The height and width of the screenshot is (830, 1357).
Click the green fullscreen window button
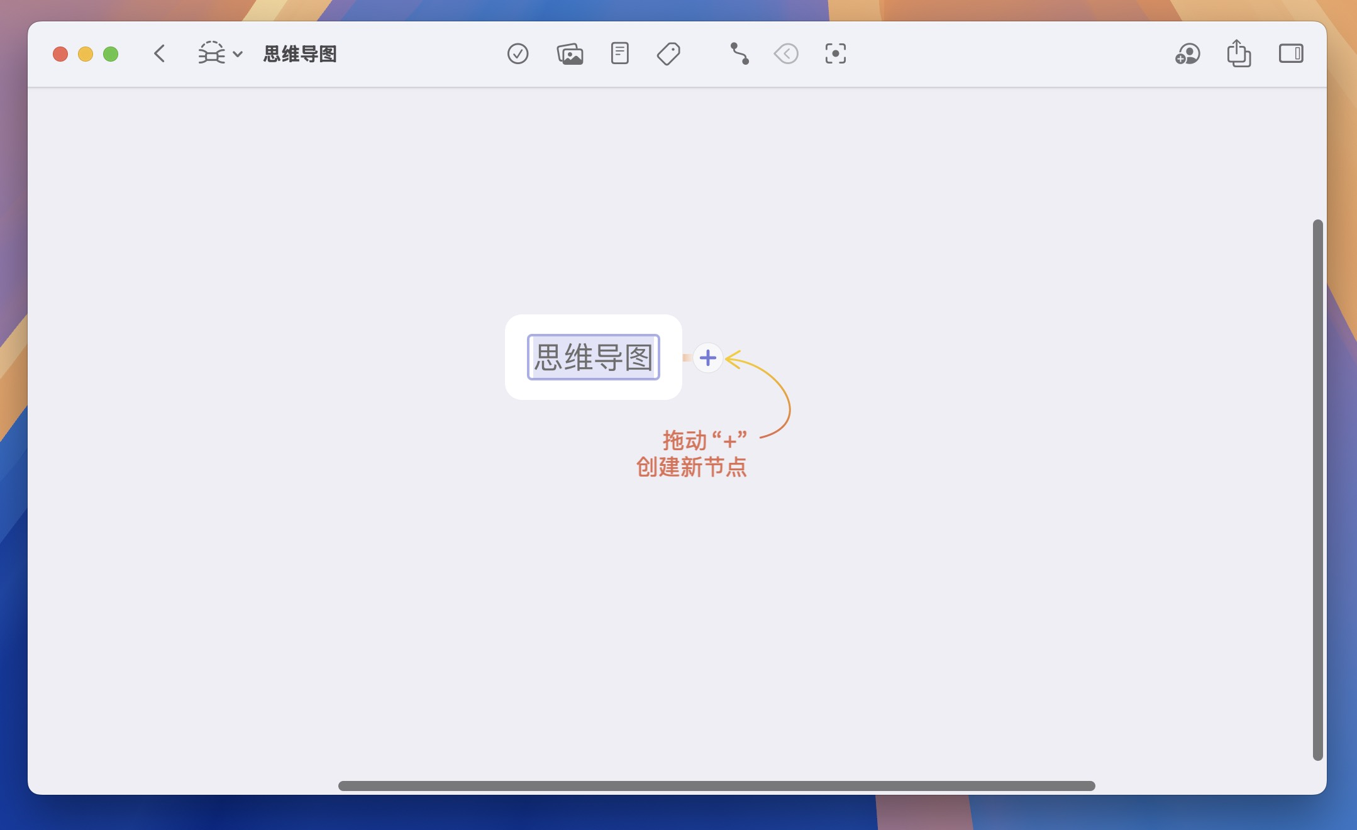[x=111, y=54]
